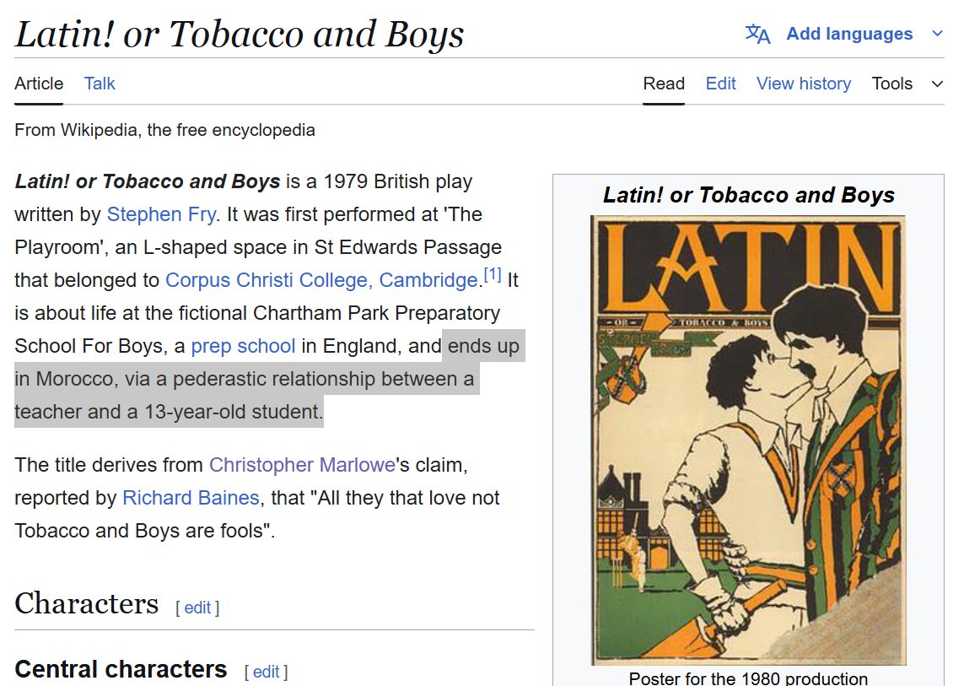Click the translate languages icon
Screen dimensions: 964x686
click(757, 34)
